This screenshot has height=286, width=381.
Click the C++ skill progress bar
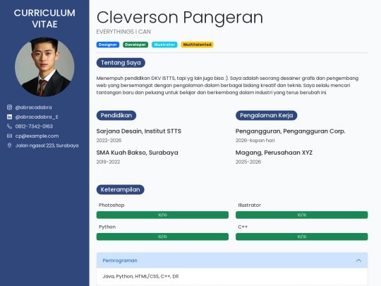(301, 237)
